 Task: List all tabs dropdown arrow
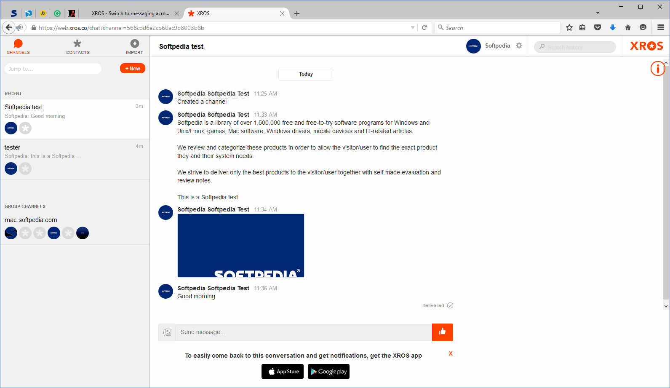coord(598,13)
